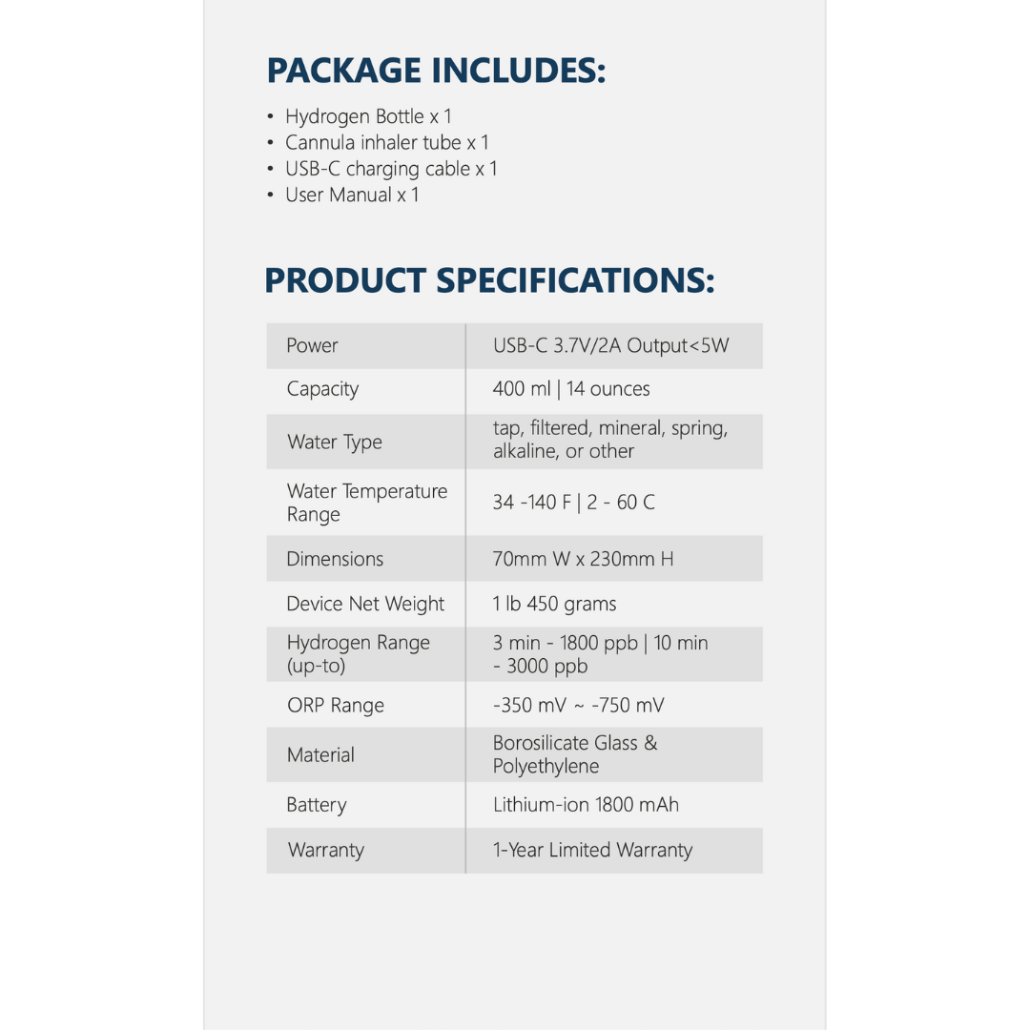The width and height of the screenshot is (1030, 1030).
Task: Select the USB-C 3.7V/2A Output value
Action: tap(610, 345)
